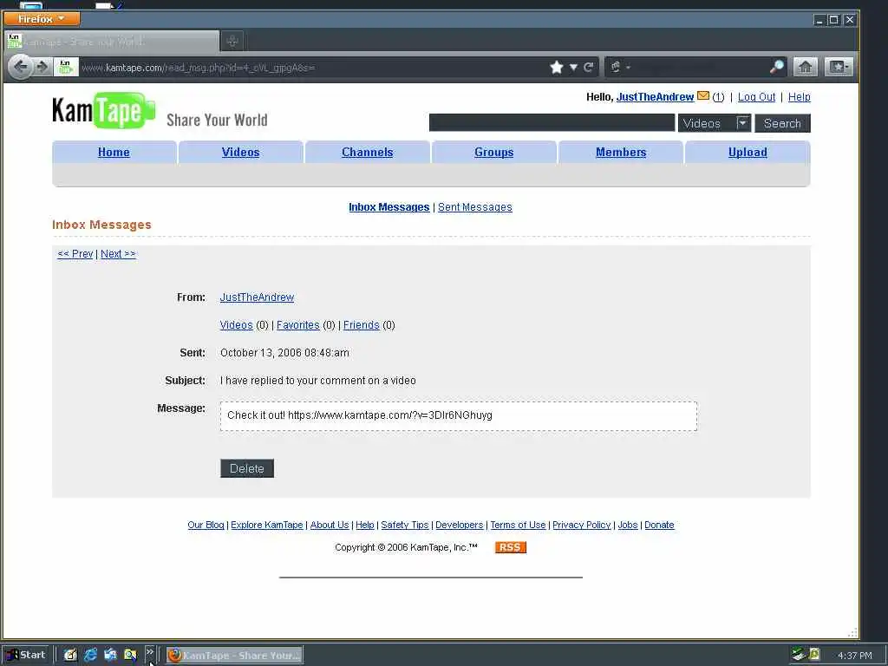Click the third quick launch mail icon
The width and height of the screenshot is (888, 666).
(110, 655)
